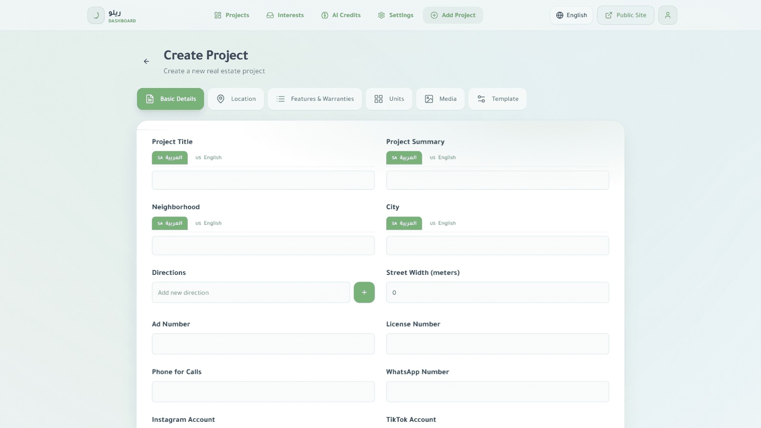This screenshot has width=761, height=428.
Task: Click the Media image icon
Action: pyautogui.click(x=429, y=99)
